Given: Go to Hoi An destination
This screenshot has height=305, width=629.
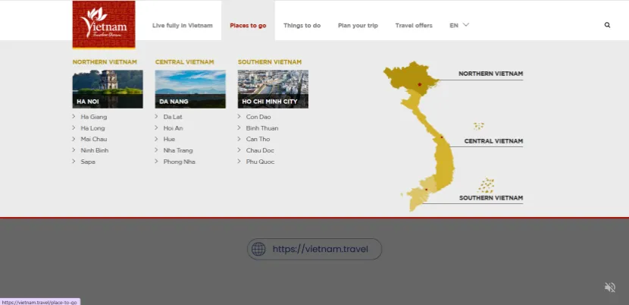Looking at the screenshot, I should click(174, 128).
